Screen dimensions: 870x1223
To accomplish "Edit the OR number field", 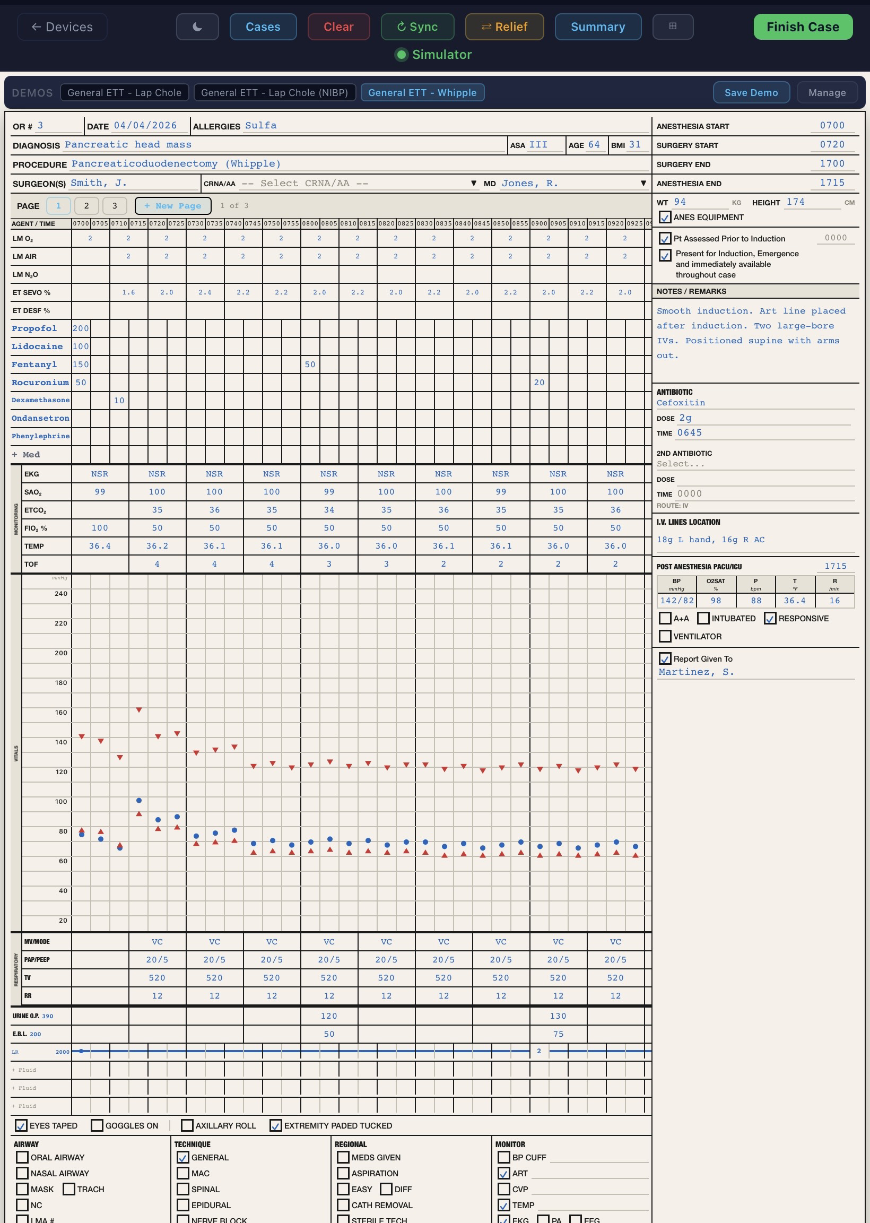I will pos(58,125).
